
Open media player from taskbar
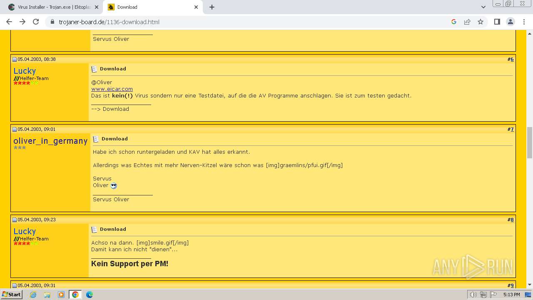[x=61, y=295]
